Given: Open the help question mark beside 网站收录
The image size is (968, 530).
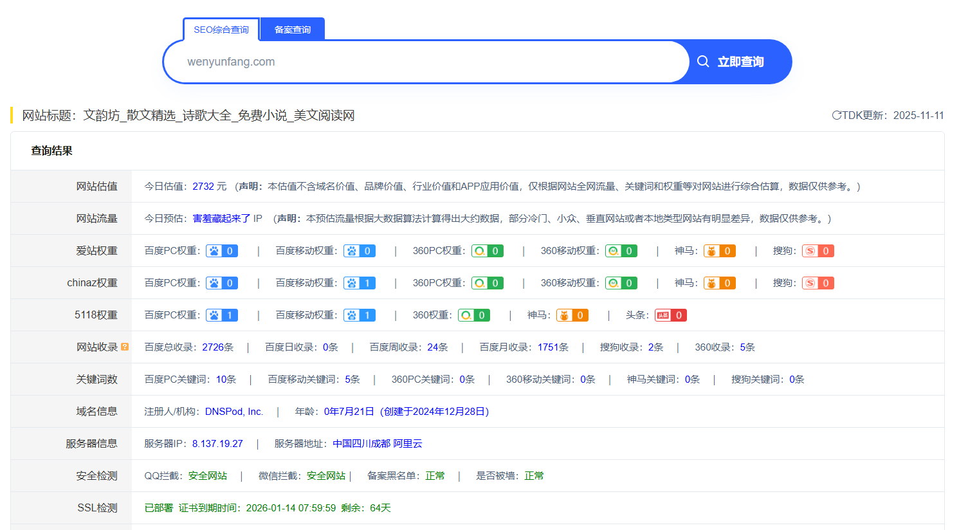Looking at the screenshot, I should click(x=125, y=346).
